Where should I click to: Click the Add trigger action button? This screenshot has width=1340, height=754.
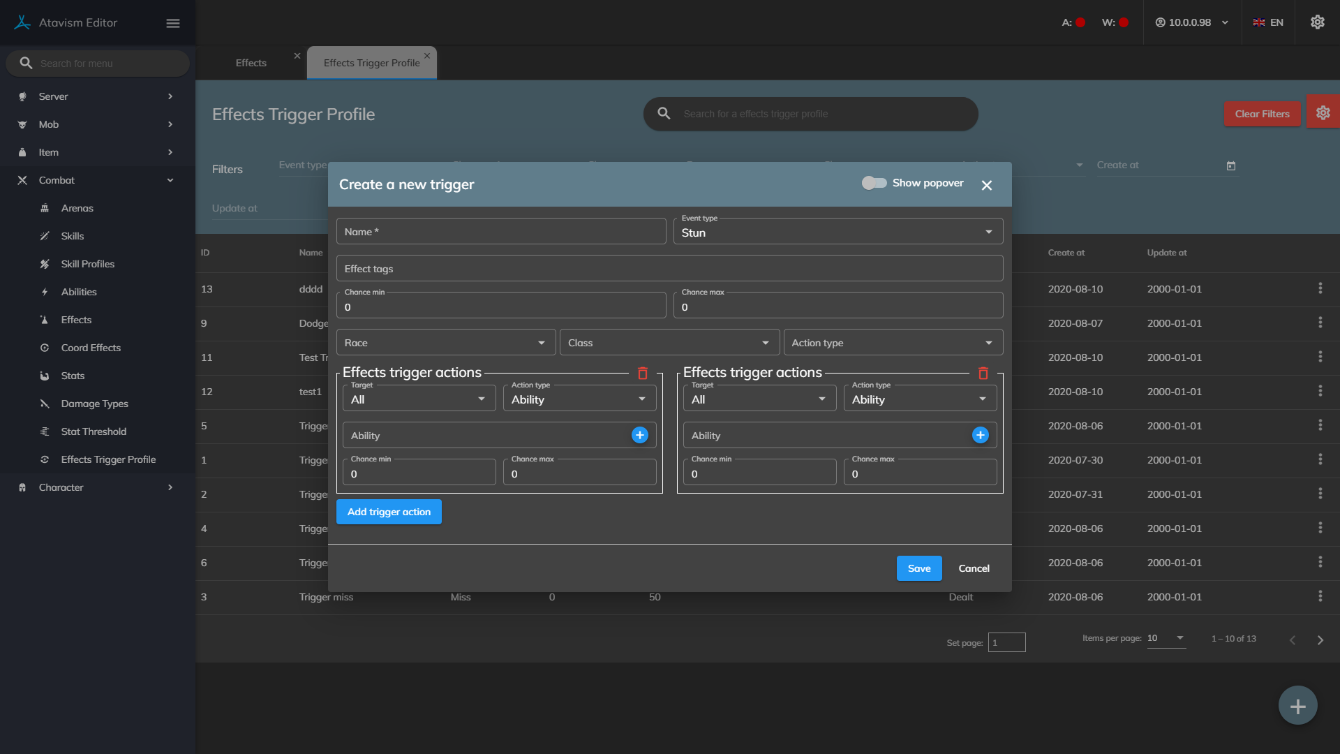(x=389, y=512)
